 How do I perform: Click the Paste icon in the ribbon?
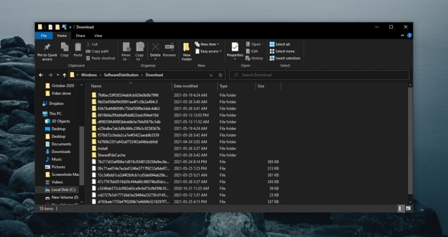click(78, 47)
